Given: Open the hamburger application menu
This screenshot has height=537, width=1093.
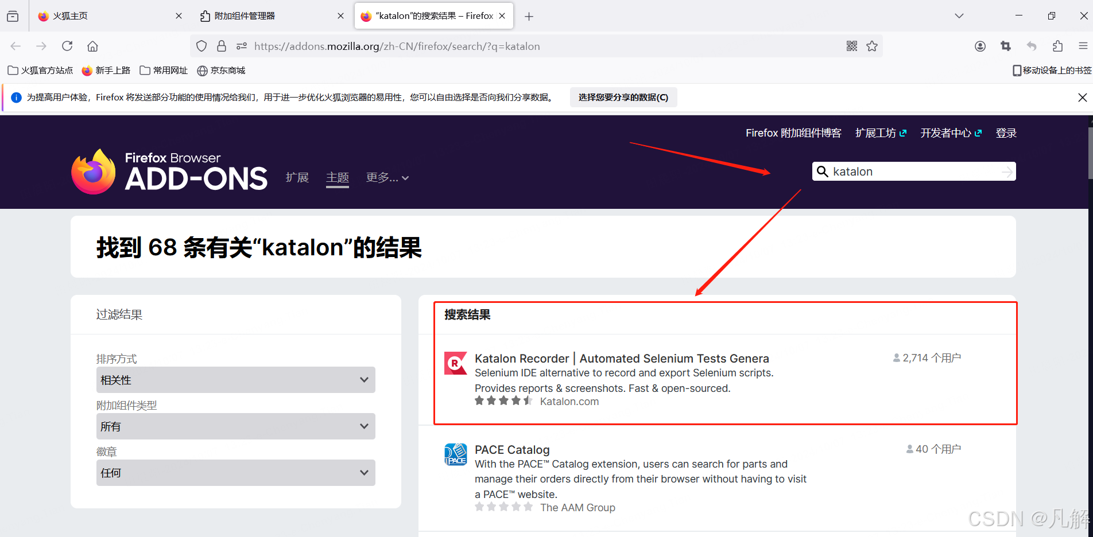Looking at the screenshot, I should pos(1084,46).
